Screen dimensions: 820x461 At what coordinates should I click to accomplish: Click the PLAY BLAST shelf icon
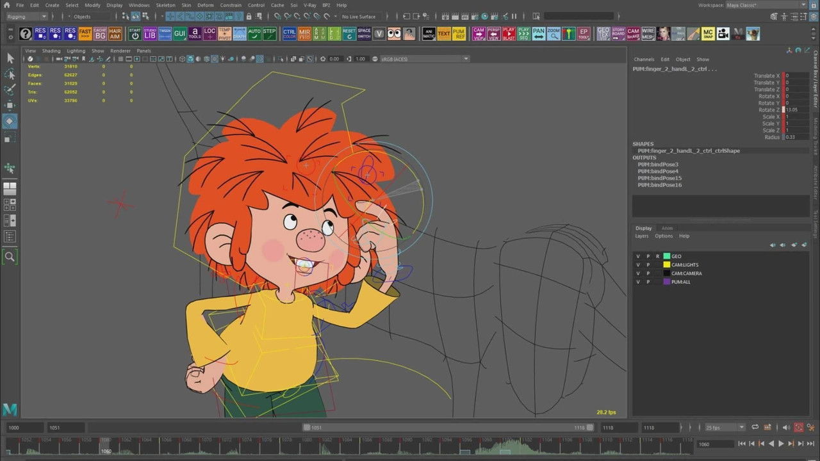click(x=509, y=33)
